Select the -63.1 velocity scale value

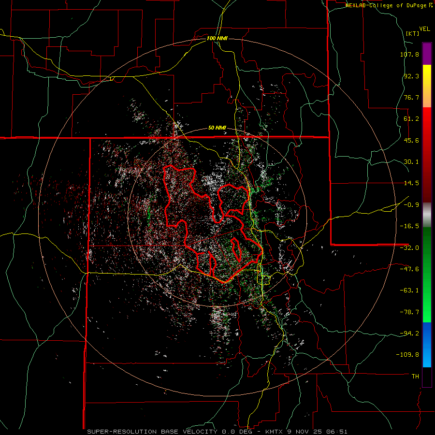409,290
